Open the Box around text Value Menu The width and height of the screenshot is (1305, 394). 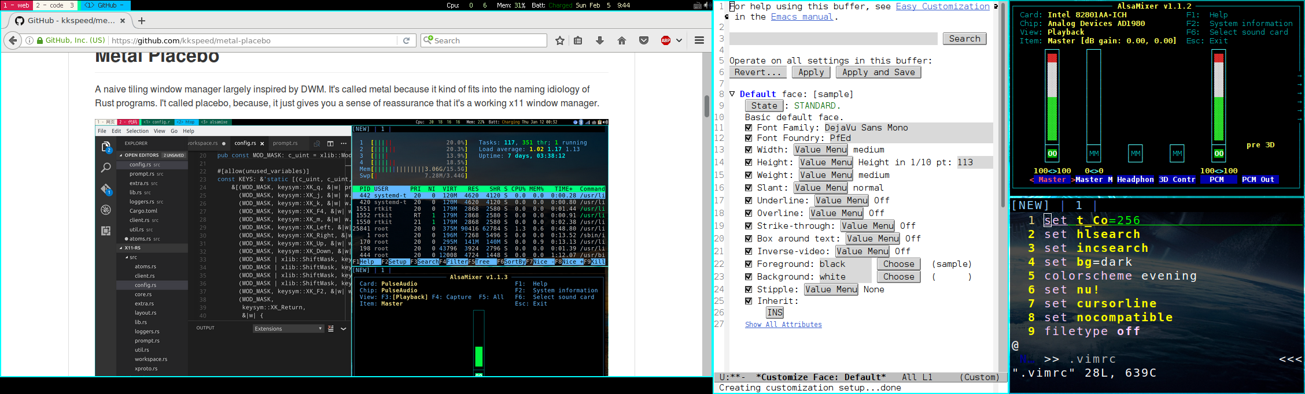point(872,239)
